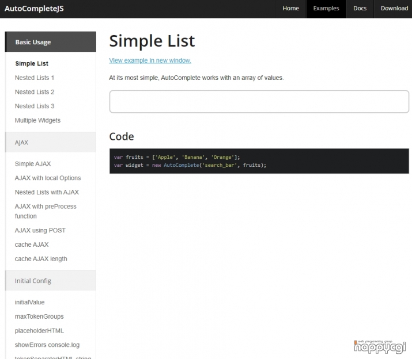Open Multiple Widgets example
Viewport: 412px width, 359px height.
(x=37, y=120)
